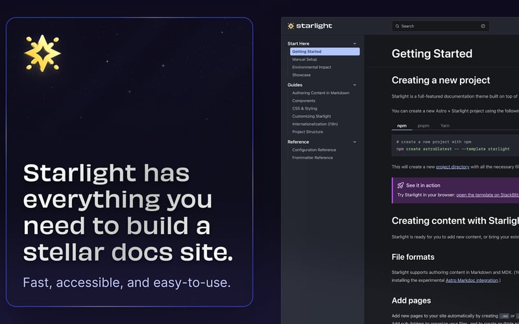This screenshot has width=519, height=324.
Task: Open the Components guide
Action: [x=304, y=101]
